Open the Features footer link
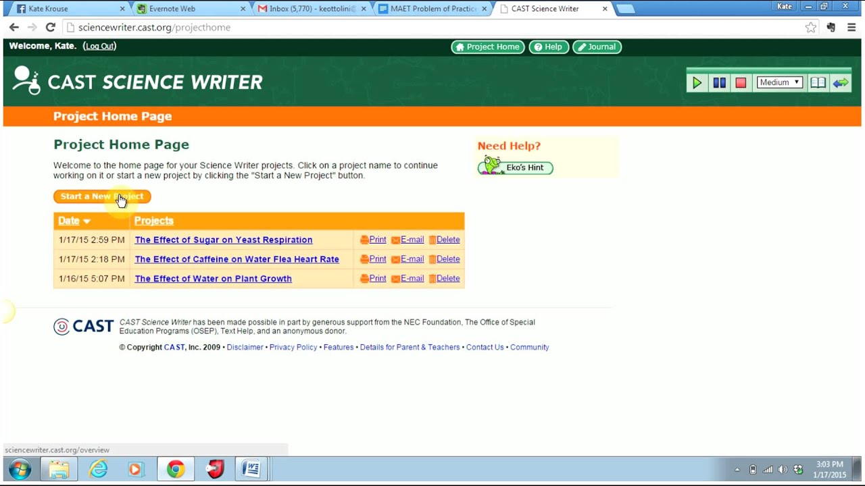Image resolution: width=865 pixels, height=486 pixels. (x=339, y=347)
